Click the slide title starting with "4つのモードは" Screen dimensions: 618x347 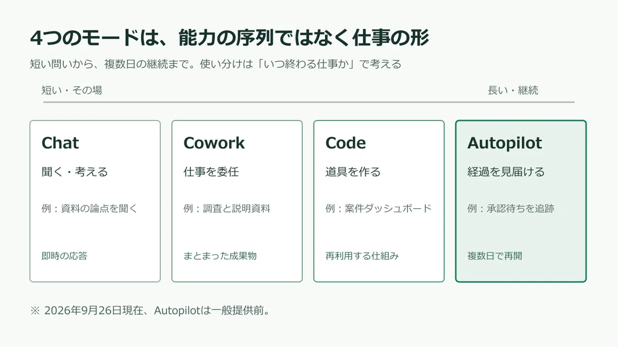229,38
